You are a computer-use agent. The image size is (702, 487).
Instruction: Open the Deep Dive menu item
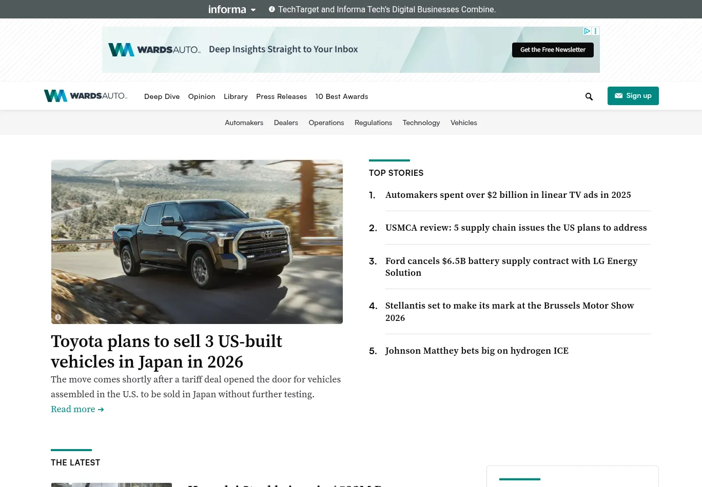(162, 96)
